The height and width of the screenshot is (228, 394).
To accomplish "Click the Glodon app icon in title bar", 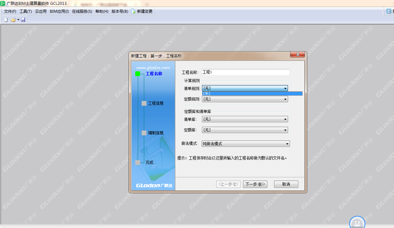I will pyautogui.click(x=3, y=3).
